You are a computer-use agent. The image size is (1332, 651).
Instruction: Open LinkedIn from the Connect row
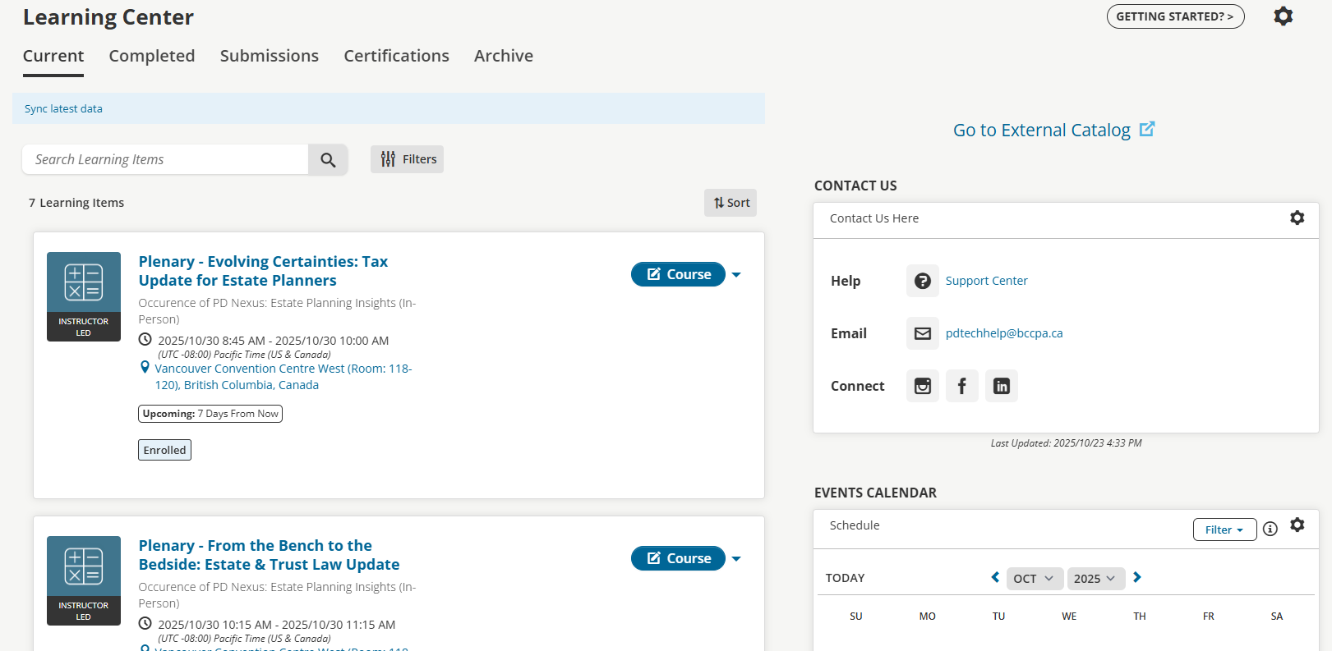1001,386
